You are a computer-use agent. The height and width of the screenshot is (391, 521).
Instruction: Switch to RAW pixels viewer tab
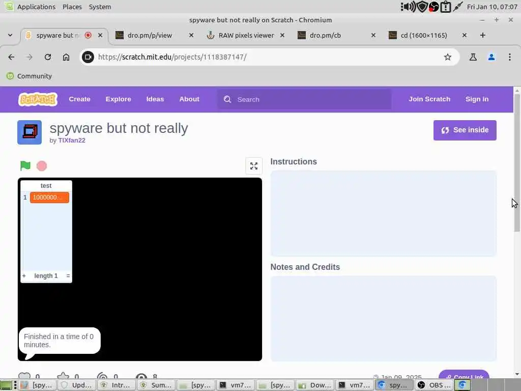point(246,35)
